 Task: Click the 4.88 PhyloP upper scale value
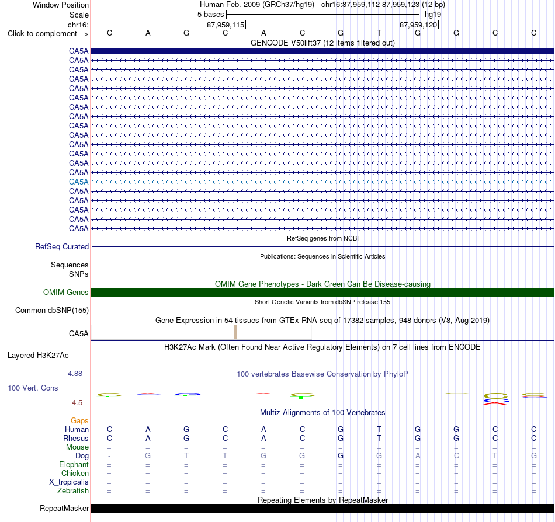(x=75, y=374)
